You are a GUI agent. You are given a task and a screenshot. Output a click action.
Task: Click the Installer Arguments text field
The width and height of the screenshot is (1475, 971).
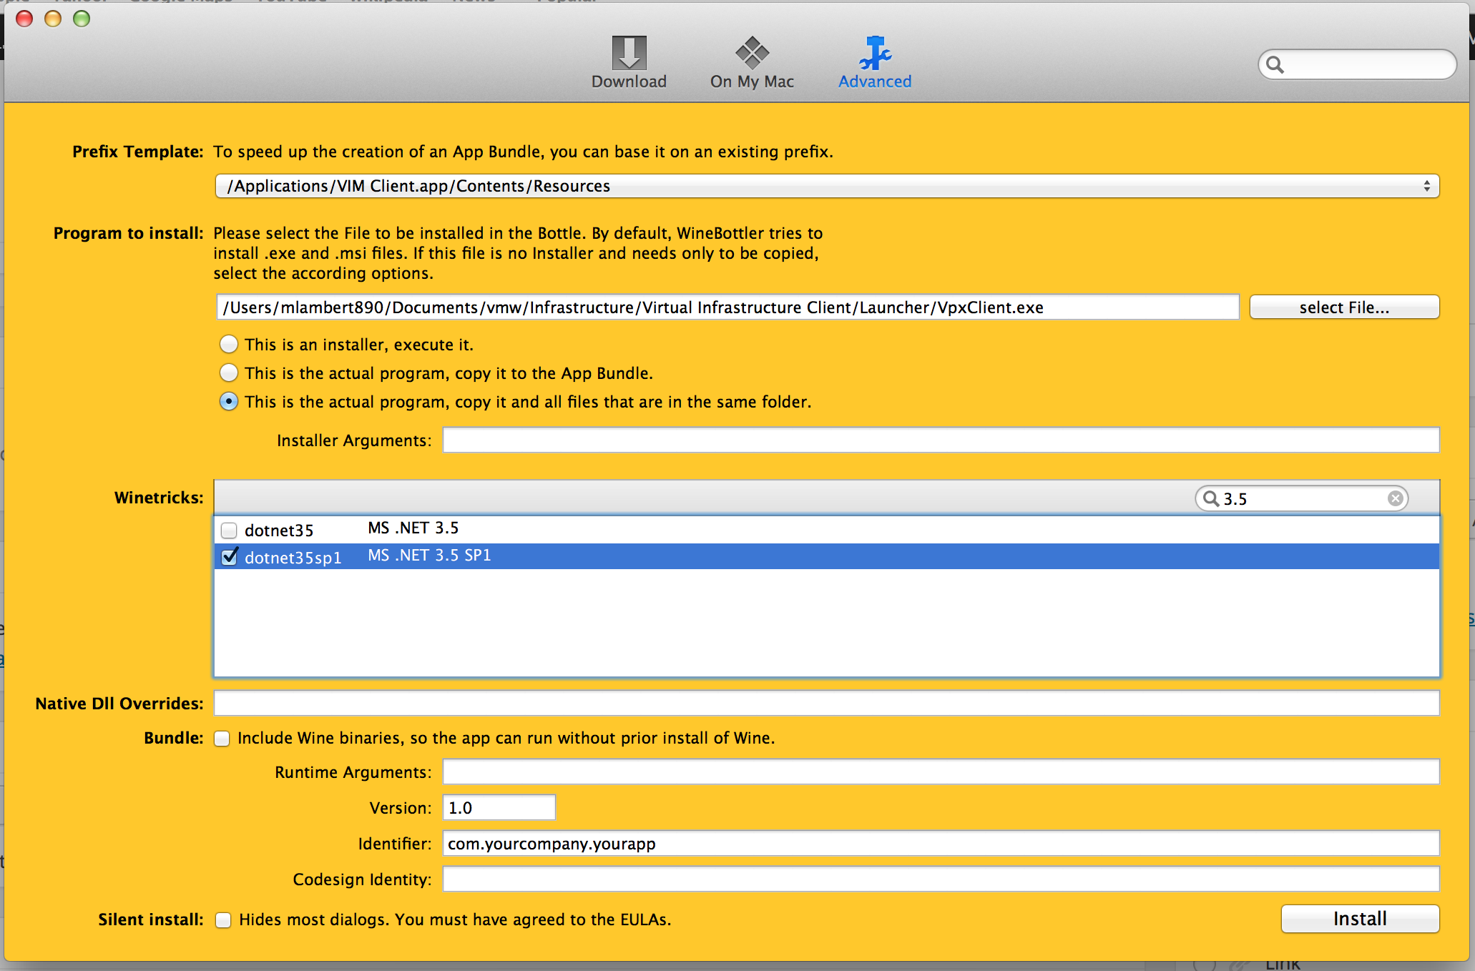[940, 440]
